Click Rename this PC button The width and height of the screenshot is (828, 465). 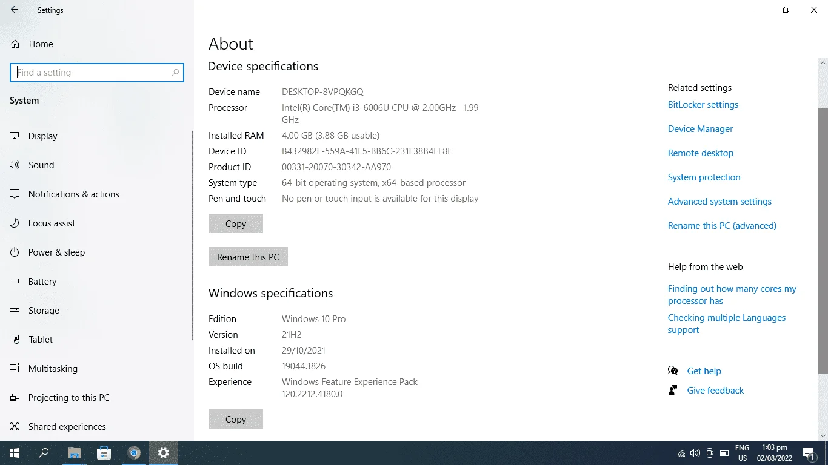(248, 257)
